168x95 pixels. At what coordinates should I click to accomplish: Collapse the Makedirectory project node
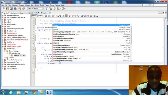click(x=3, y=49)
